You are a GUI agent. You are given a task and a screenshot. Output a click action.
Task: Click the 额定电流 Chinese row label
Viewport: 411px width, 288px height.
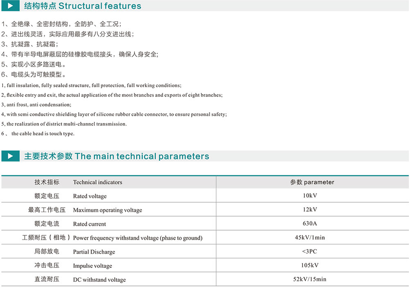[47, 224]
